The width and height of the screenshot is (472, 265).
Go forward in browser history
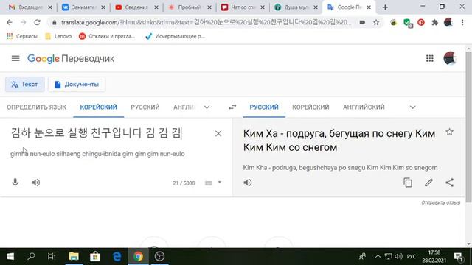pos(23,22)
